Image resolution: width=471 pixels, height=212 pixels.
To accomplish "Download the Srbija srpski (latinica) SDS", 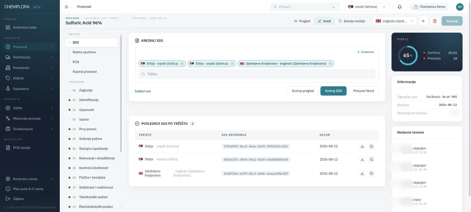I will coord(362,146).
